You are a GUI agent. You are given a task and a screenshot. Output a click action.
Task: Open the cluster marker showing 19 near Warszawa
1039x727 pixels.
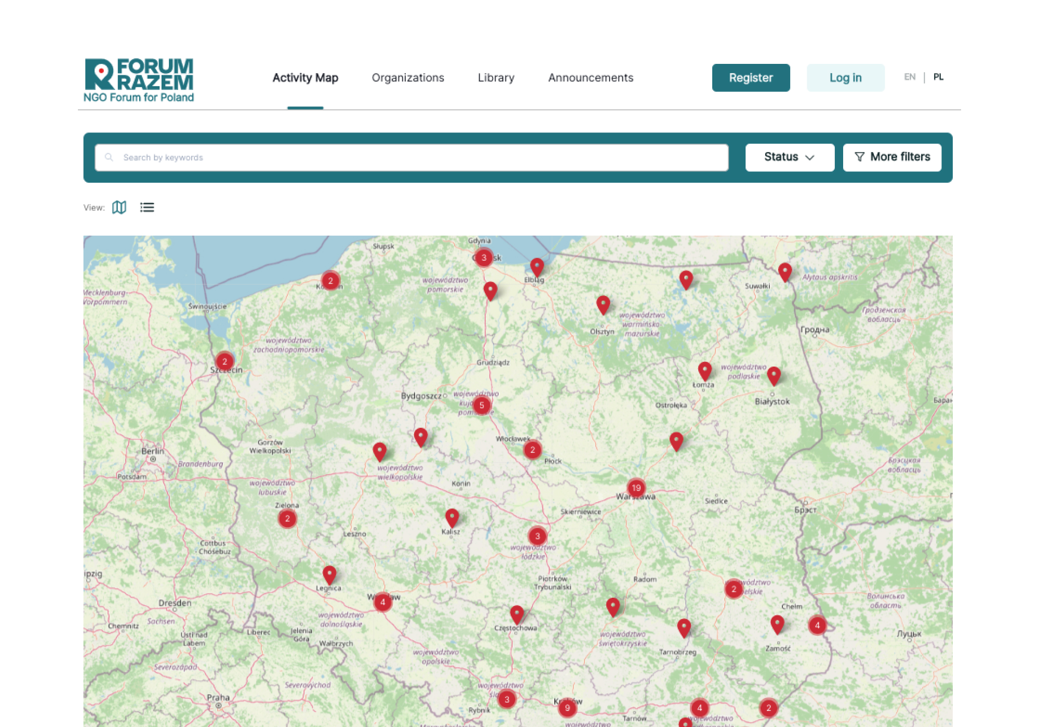[636, 487]
